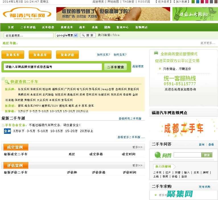Image resolution: width=218 pixels, height=200 pixels.
Task: Expand the region navigation with 展开更多
Action: (207, 43)
